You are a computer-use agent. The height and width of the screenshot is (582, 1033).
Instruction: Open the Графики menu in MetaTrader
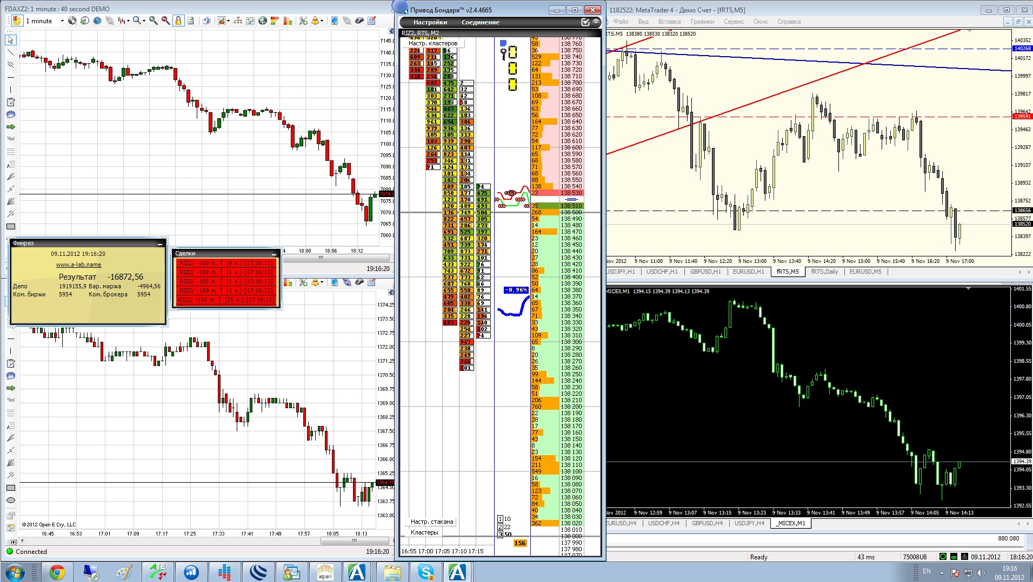[x=702, y=22]
